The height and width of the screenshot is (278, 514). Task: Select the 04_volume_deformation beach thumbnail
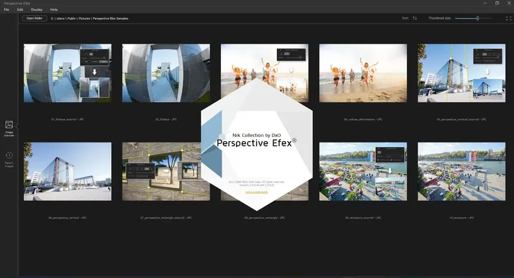363,73
